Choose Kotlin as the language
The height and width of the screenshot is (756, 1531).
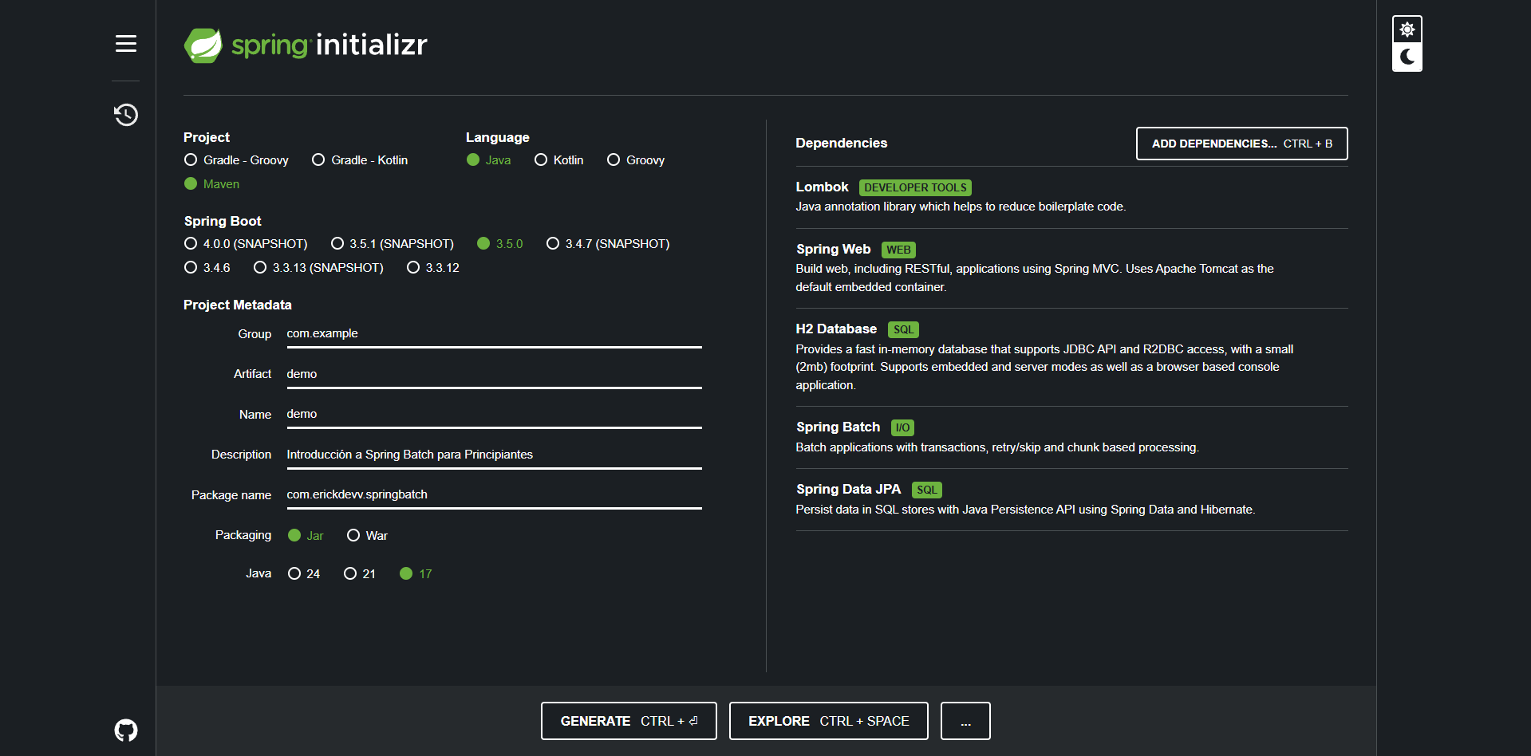(x=558, y=160)
